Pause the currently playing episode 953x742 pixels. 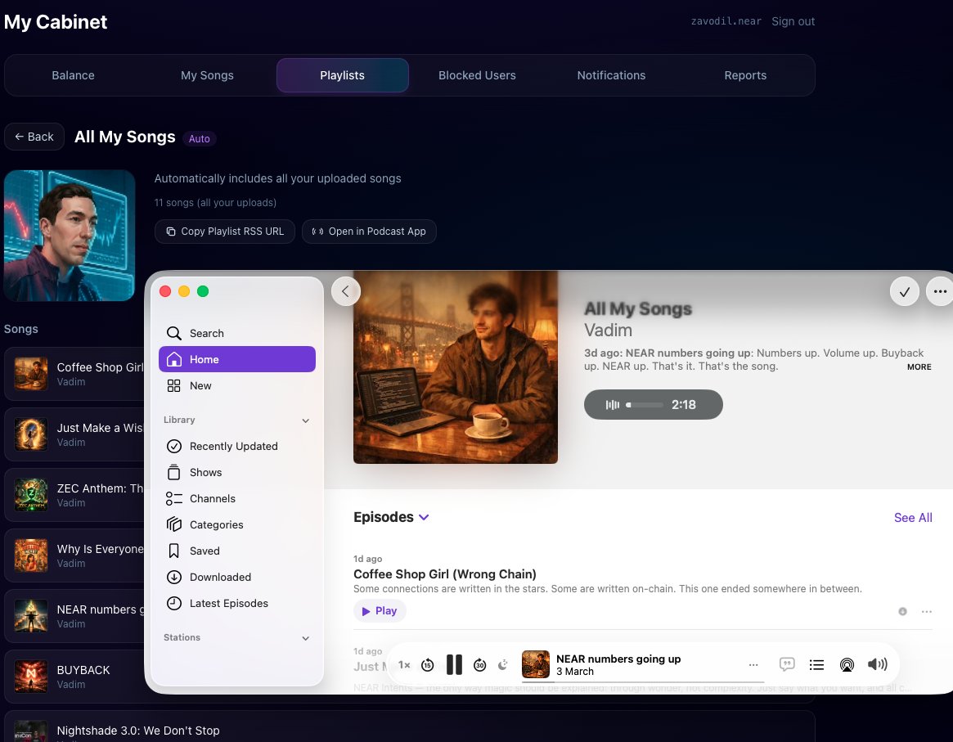(454, 665)
